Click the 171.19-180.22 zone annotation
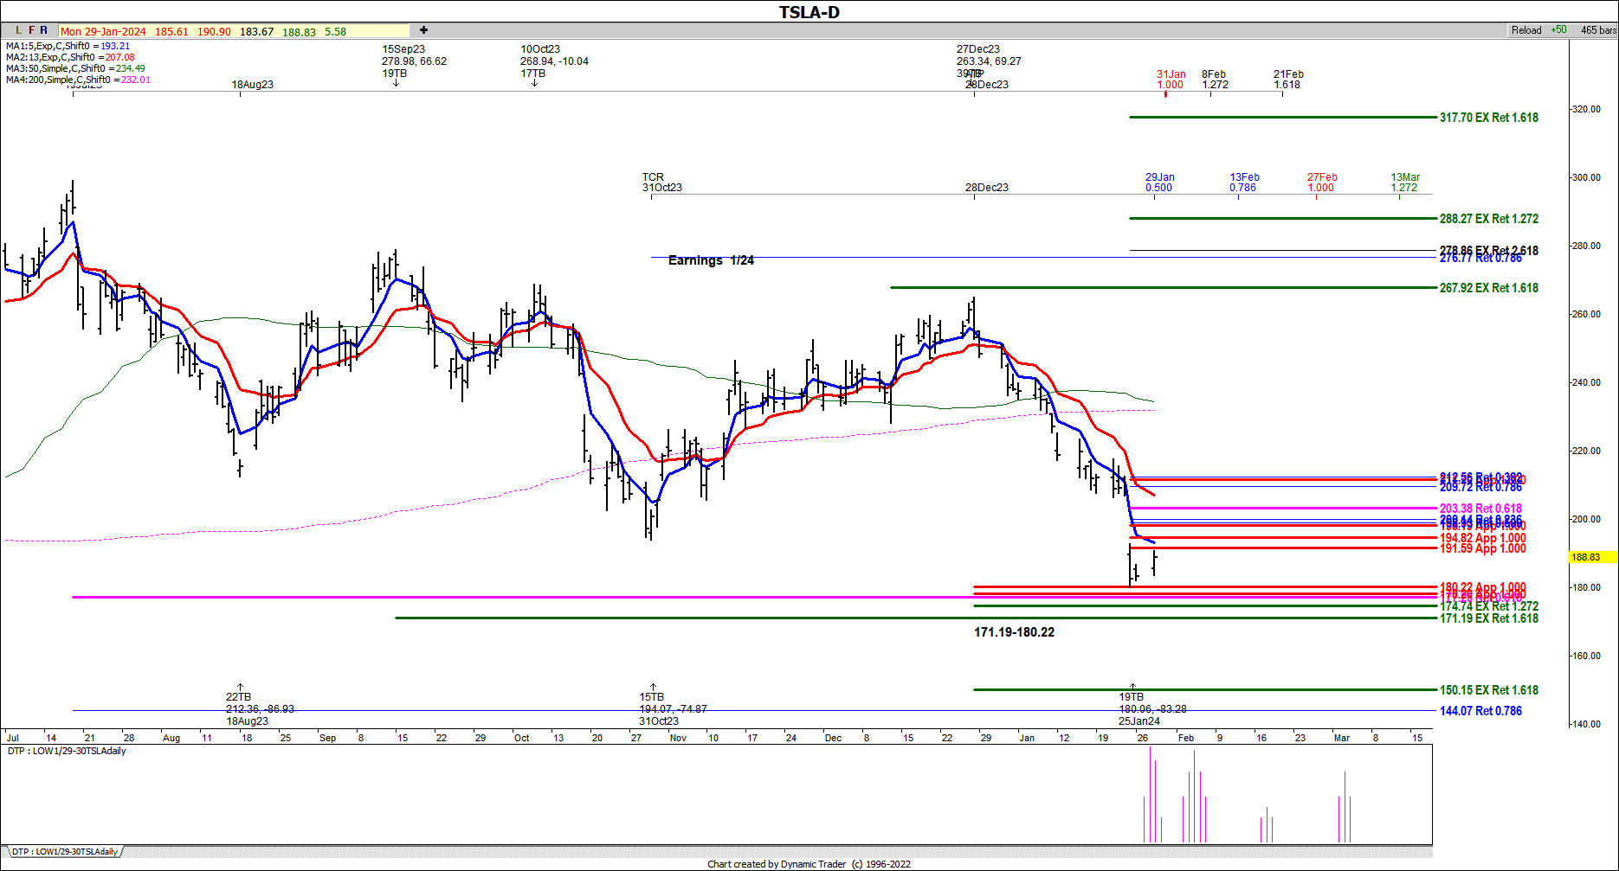This screenshot has width=1619, height=871. 1014,632
